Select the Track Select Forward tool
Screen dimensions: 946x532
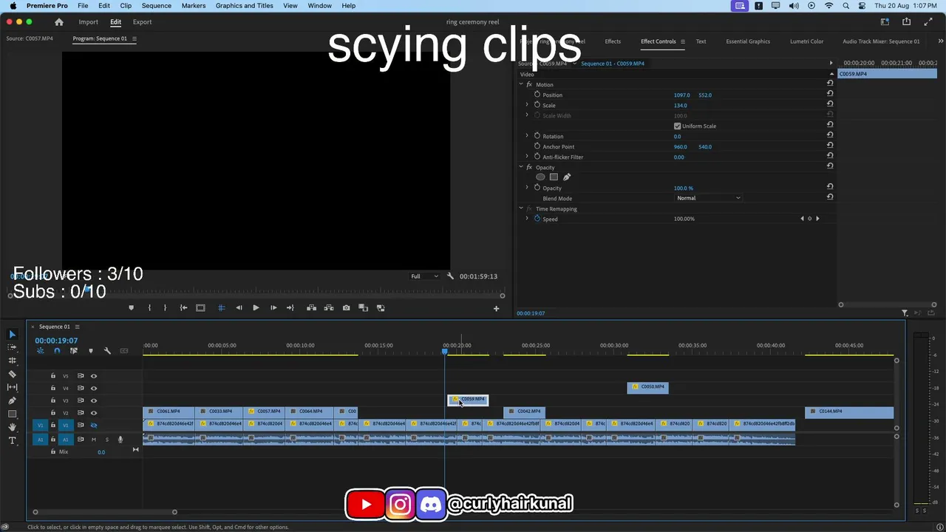click(12, 347)
